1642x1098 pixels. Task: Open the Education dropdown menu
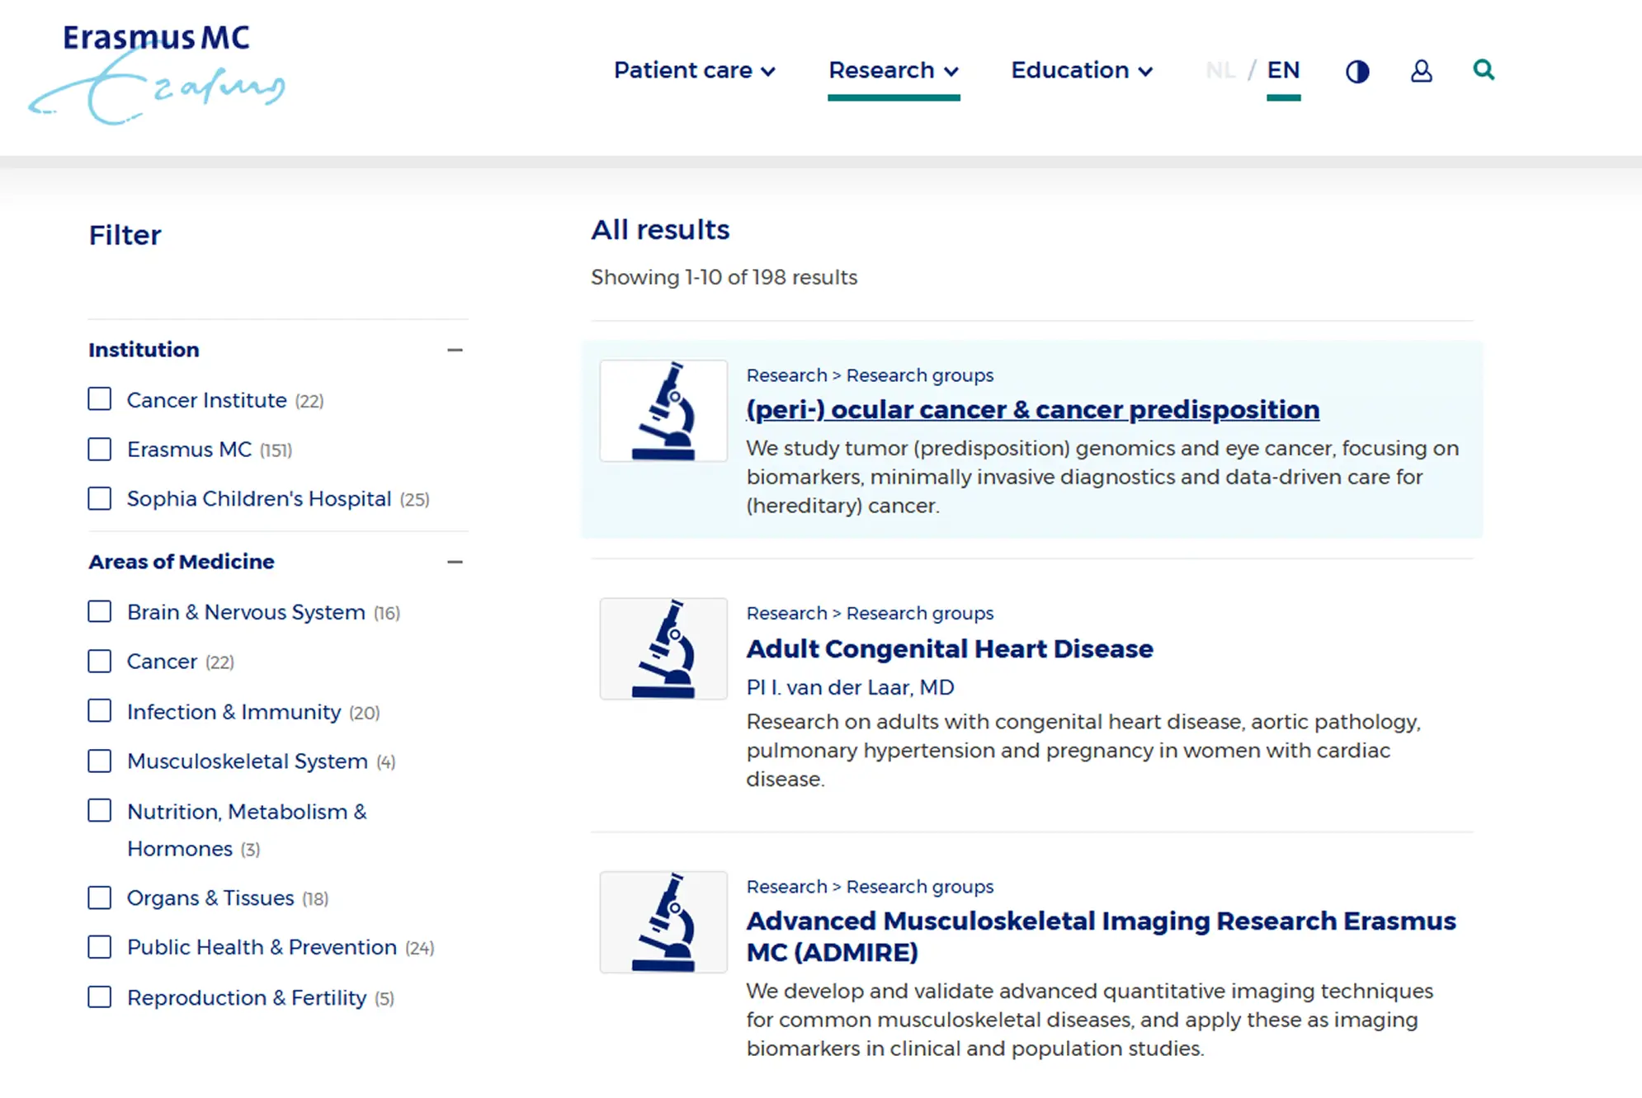(1082, 71)
